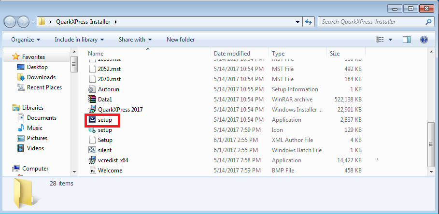
Task: Toggle the preview pane icon
Action: (x=407, y=40)
